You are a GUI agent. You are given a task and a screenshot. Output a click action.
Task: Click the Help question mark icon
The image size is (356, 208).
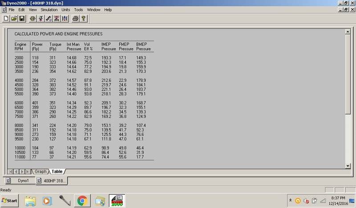point(83,19)
